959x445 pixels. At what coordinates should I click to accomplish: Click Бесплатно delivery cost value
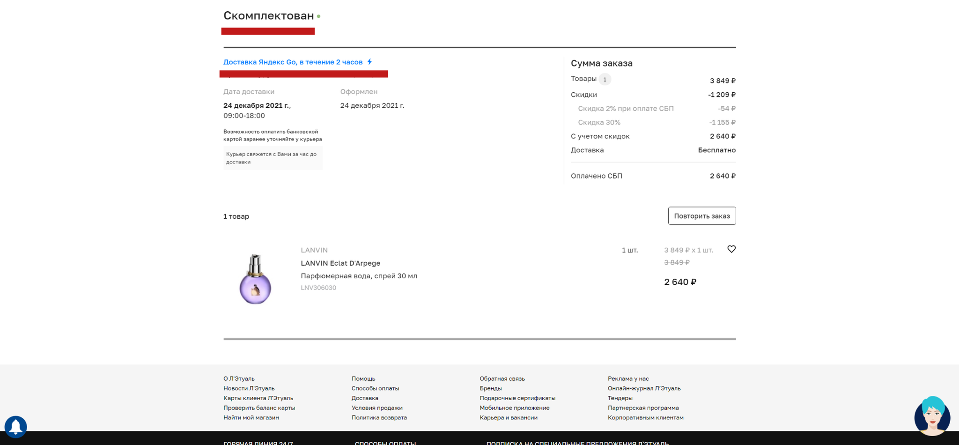point(717,150)
